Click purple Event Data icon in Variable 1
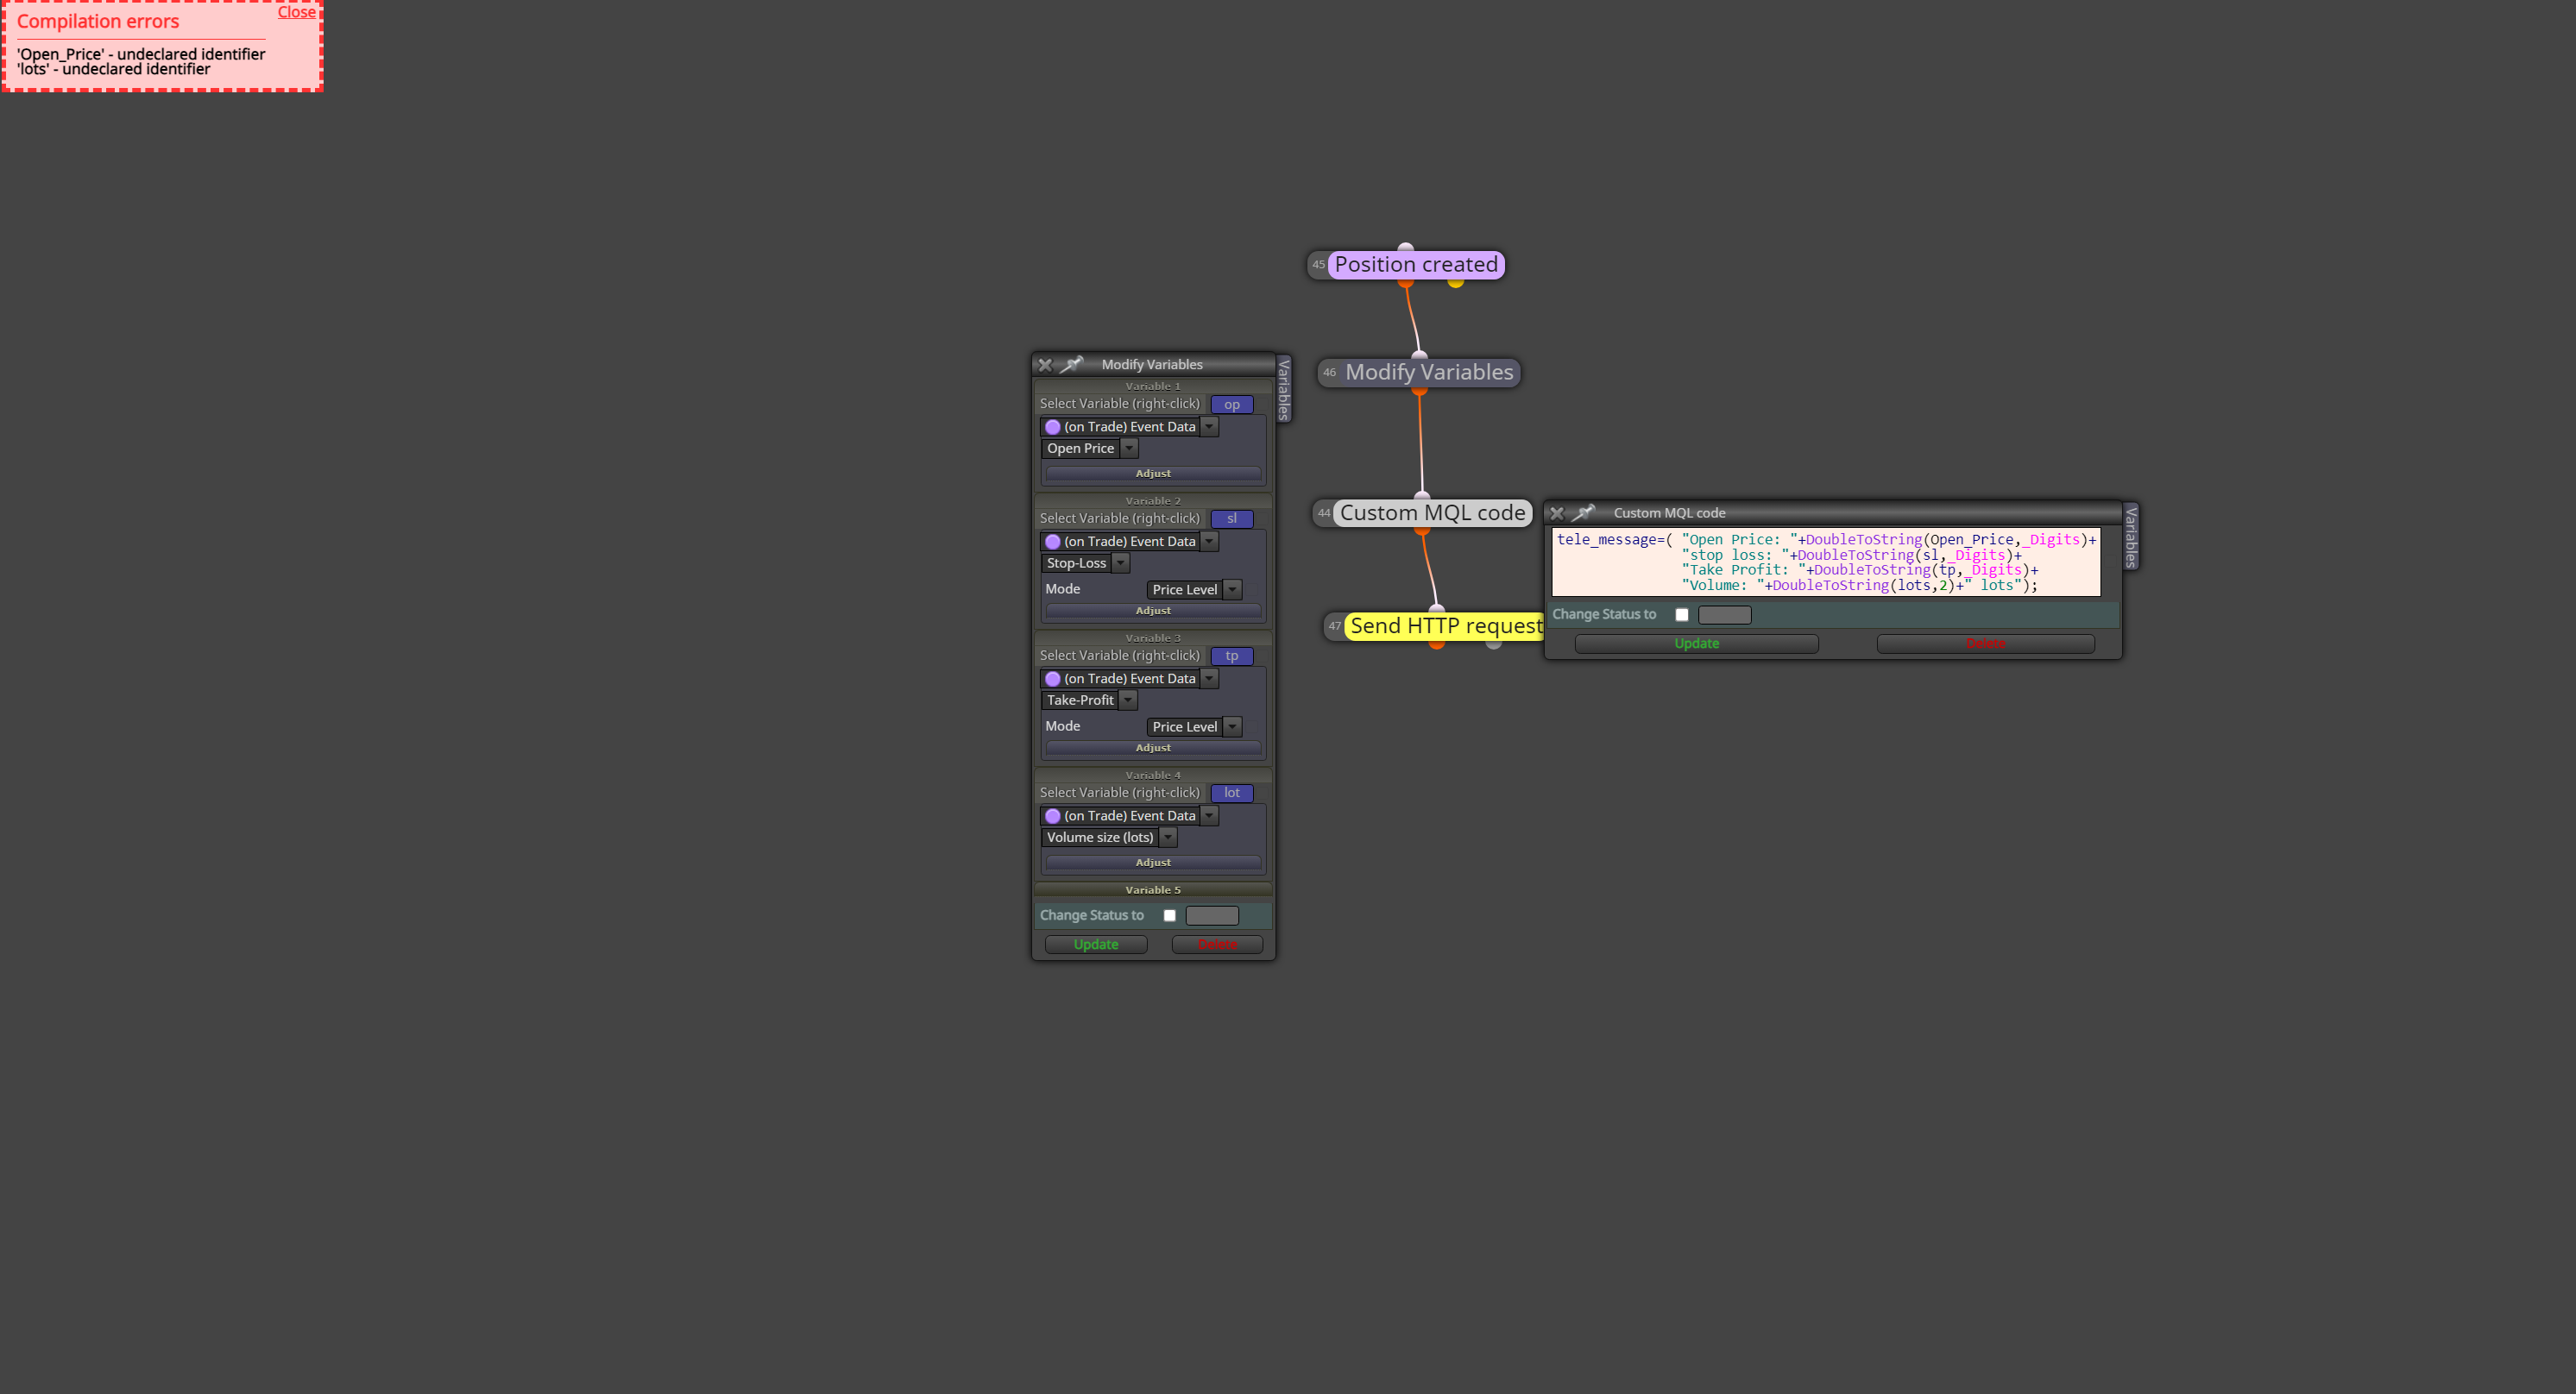 (x=1053, y=428)
